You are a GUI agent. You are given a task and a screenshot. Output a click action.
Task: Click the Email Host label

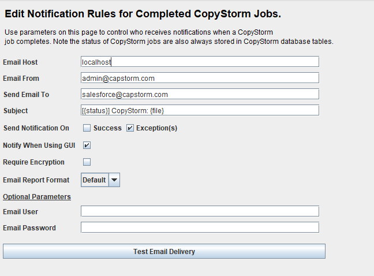[x=20, y=62]
